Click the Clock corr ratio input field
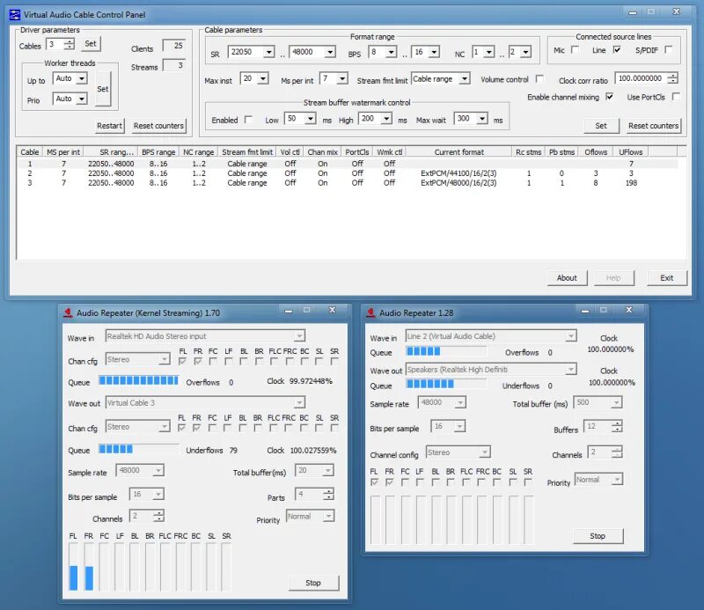The height and width of the screenshot is (610, 704). coord(642,78)
